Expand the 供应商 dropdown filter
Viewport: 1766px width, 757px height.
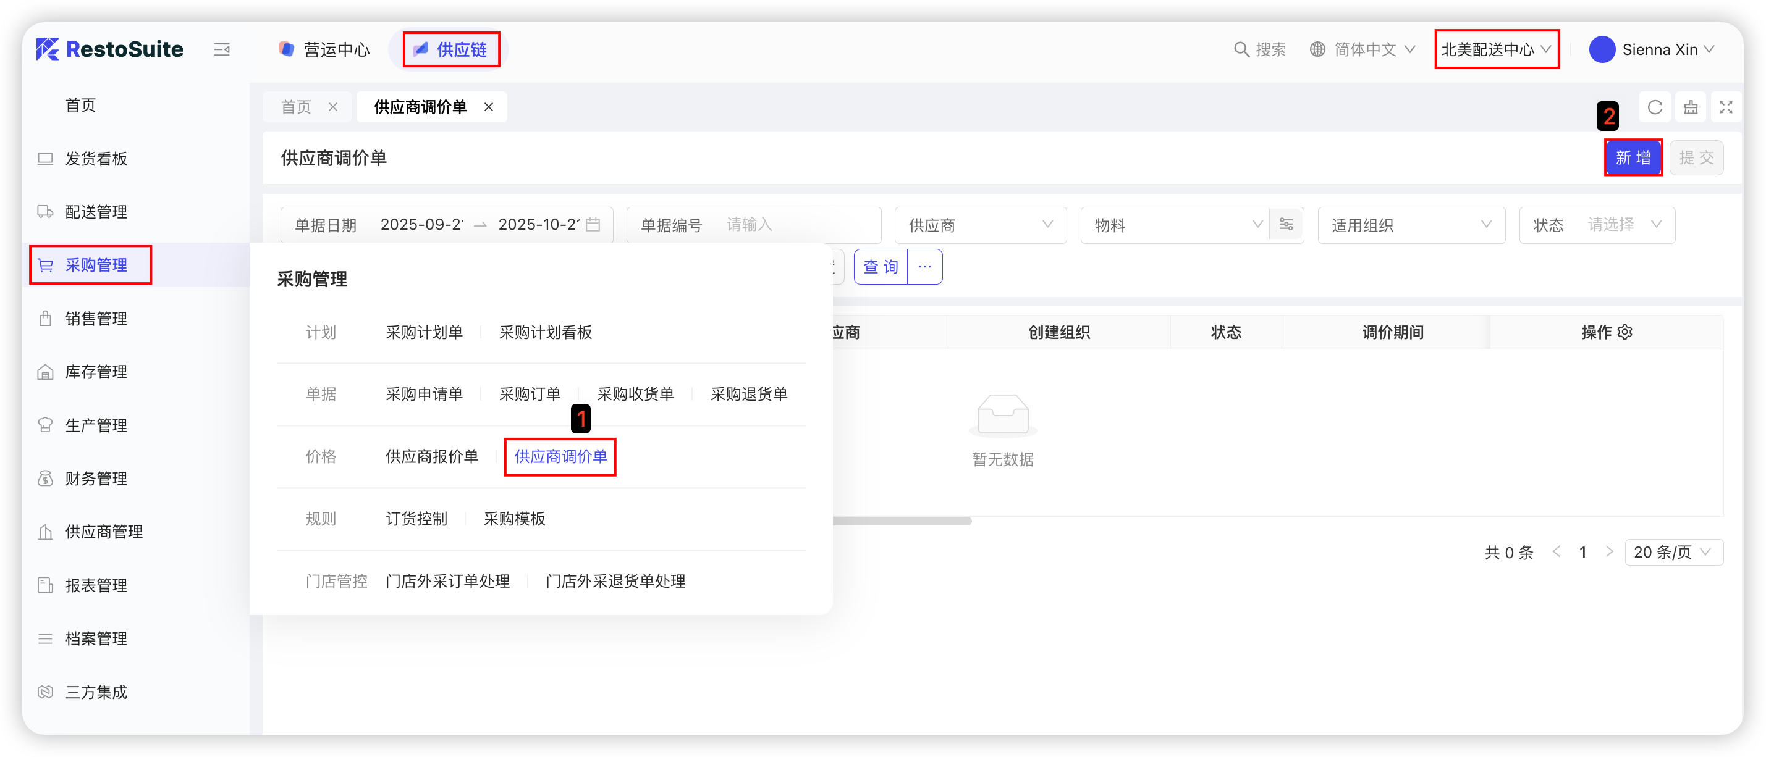click(x=981, y=225)
